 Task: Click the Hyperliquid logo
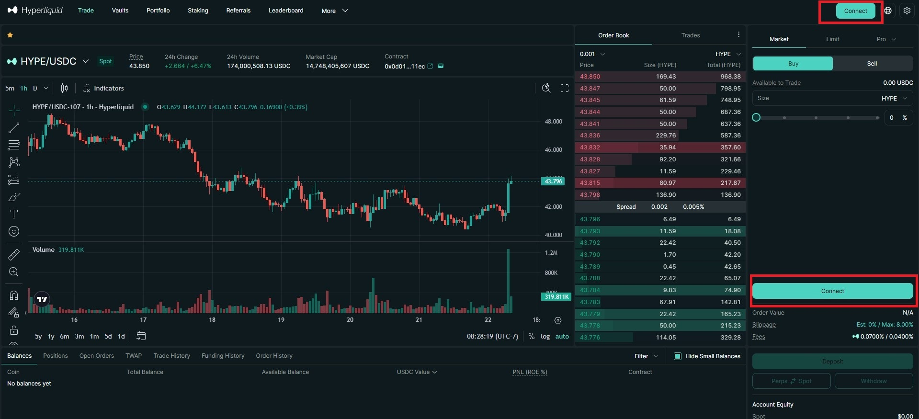point(35,10)
